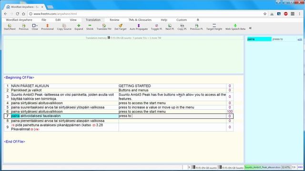Open TMs & Glossaries tab
The width and height of the screenshot is (305, 171).
pyautogui.click(x=140, y=20)
